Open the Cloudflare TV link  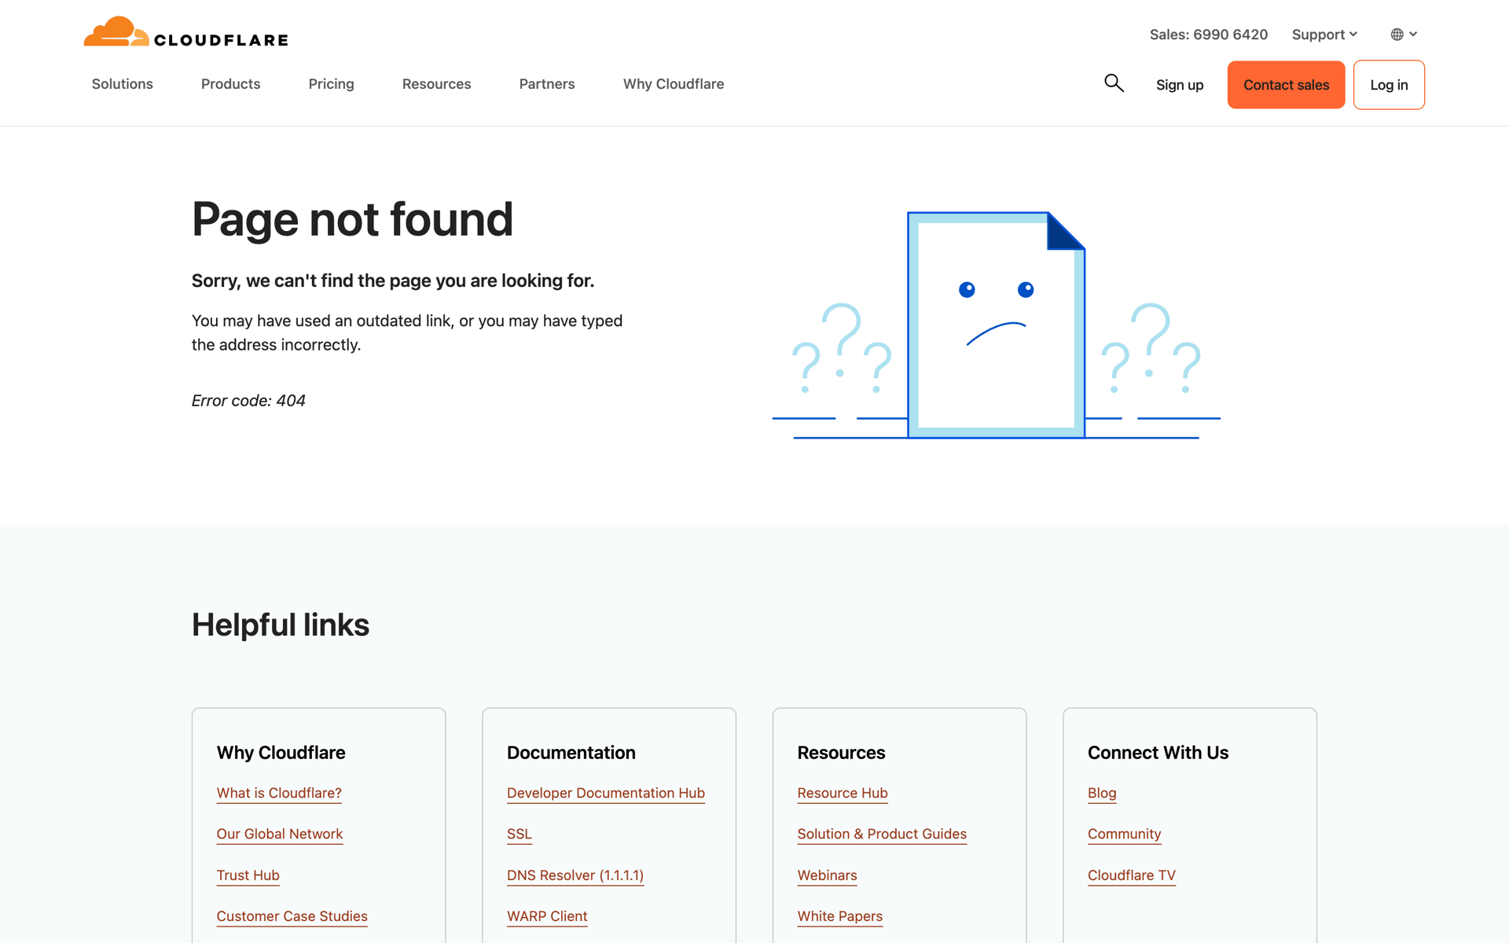pos(1132,875)
